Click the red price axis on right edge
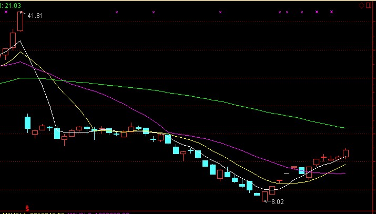The height and width of the screenshot is (214, 376). pos(373,105)
